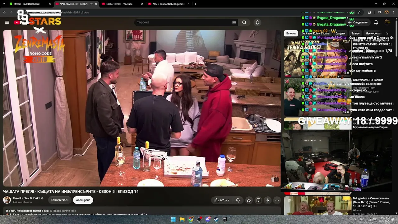
Task: Open the Chrome profile avatar
Action: [386, 12]
